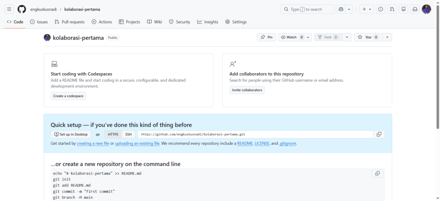The width and height of the screenshot is (440, 201).
Task: Open the Notifications inbox icon
Action: click(415, 9)
